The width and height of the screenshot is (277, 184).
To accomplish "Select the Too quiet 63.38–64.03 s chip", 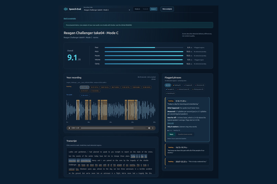I will [x=85, y=96].
